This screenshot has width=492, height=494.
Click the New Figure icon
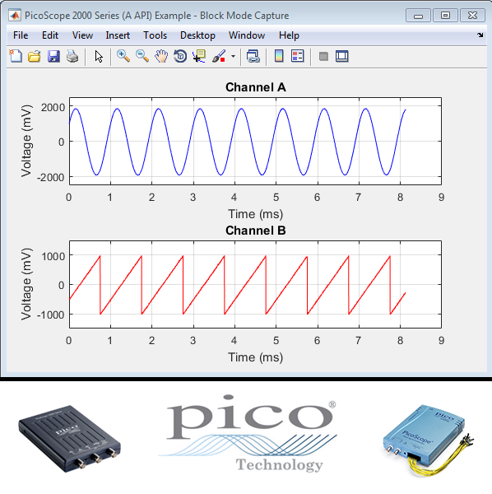click(x=16, y=56)
